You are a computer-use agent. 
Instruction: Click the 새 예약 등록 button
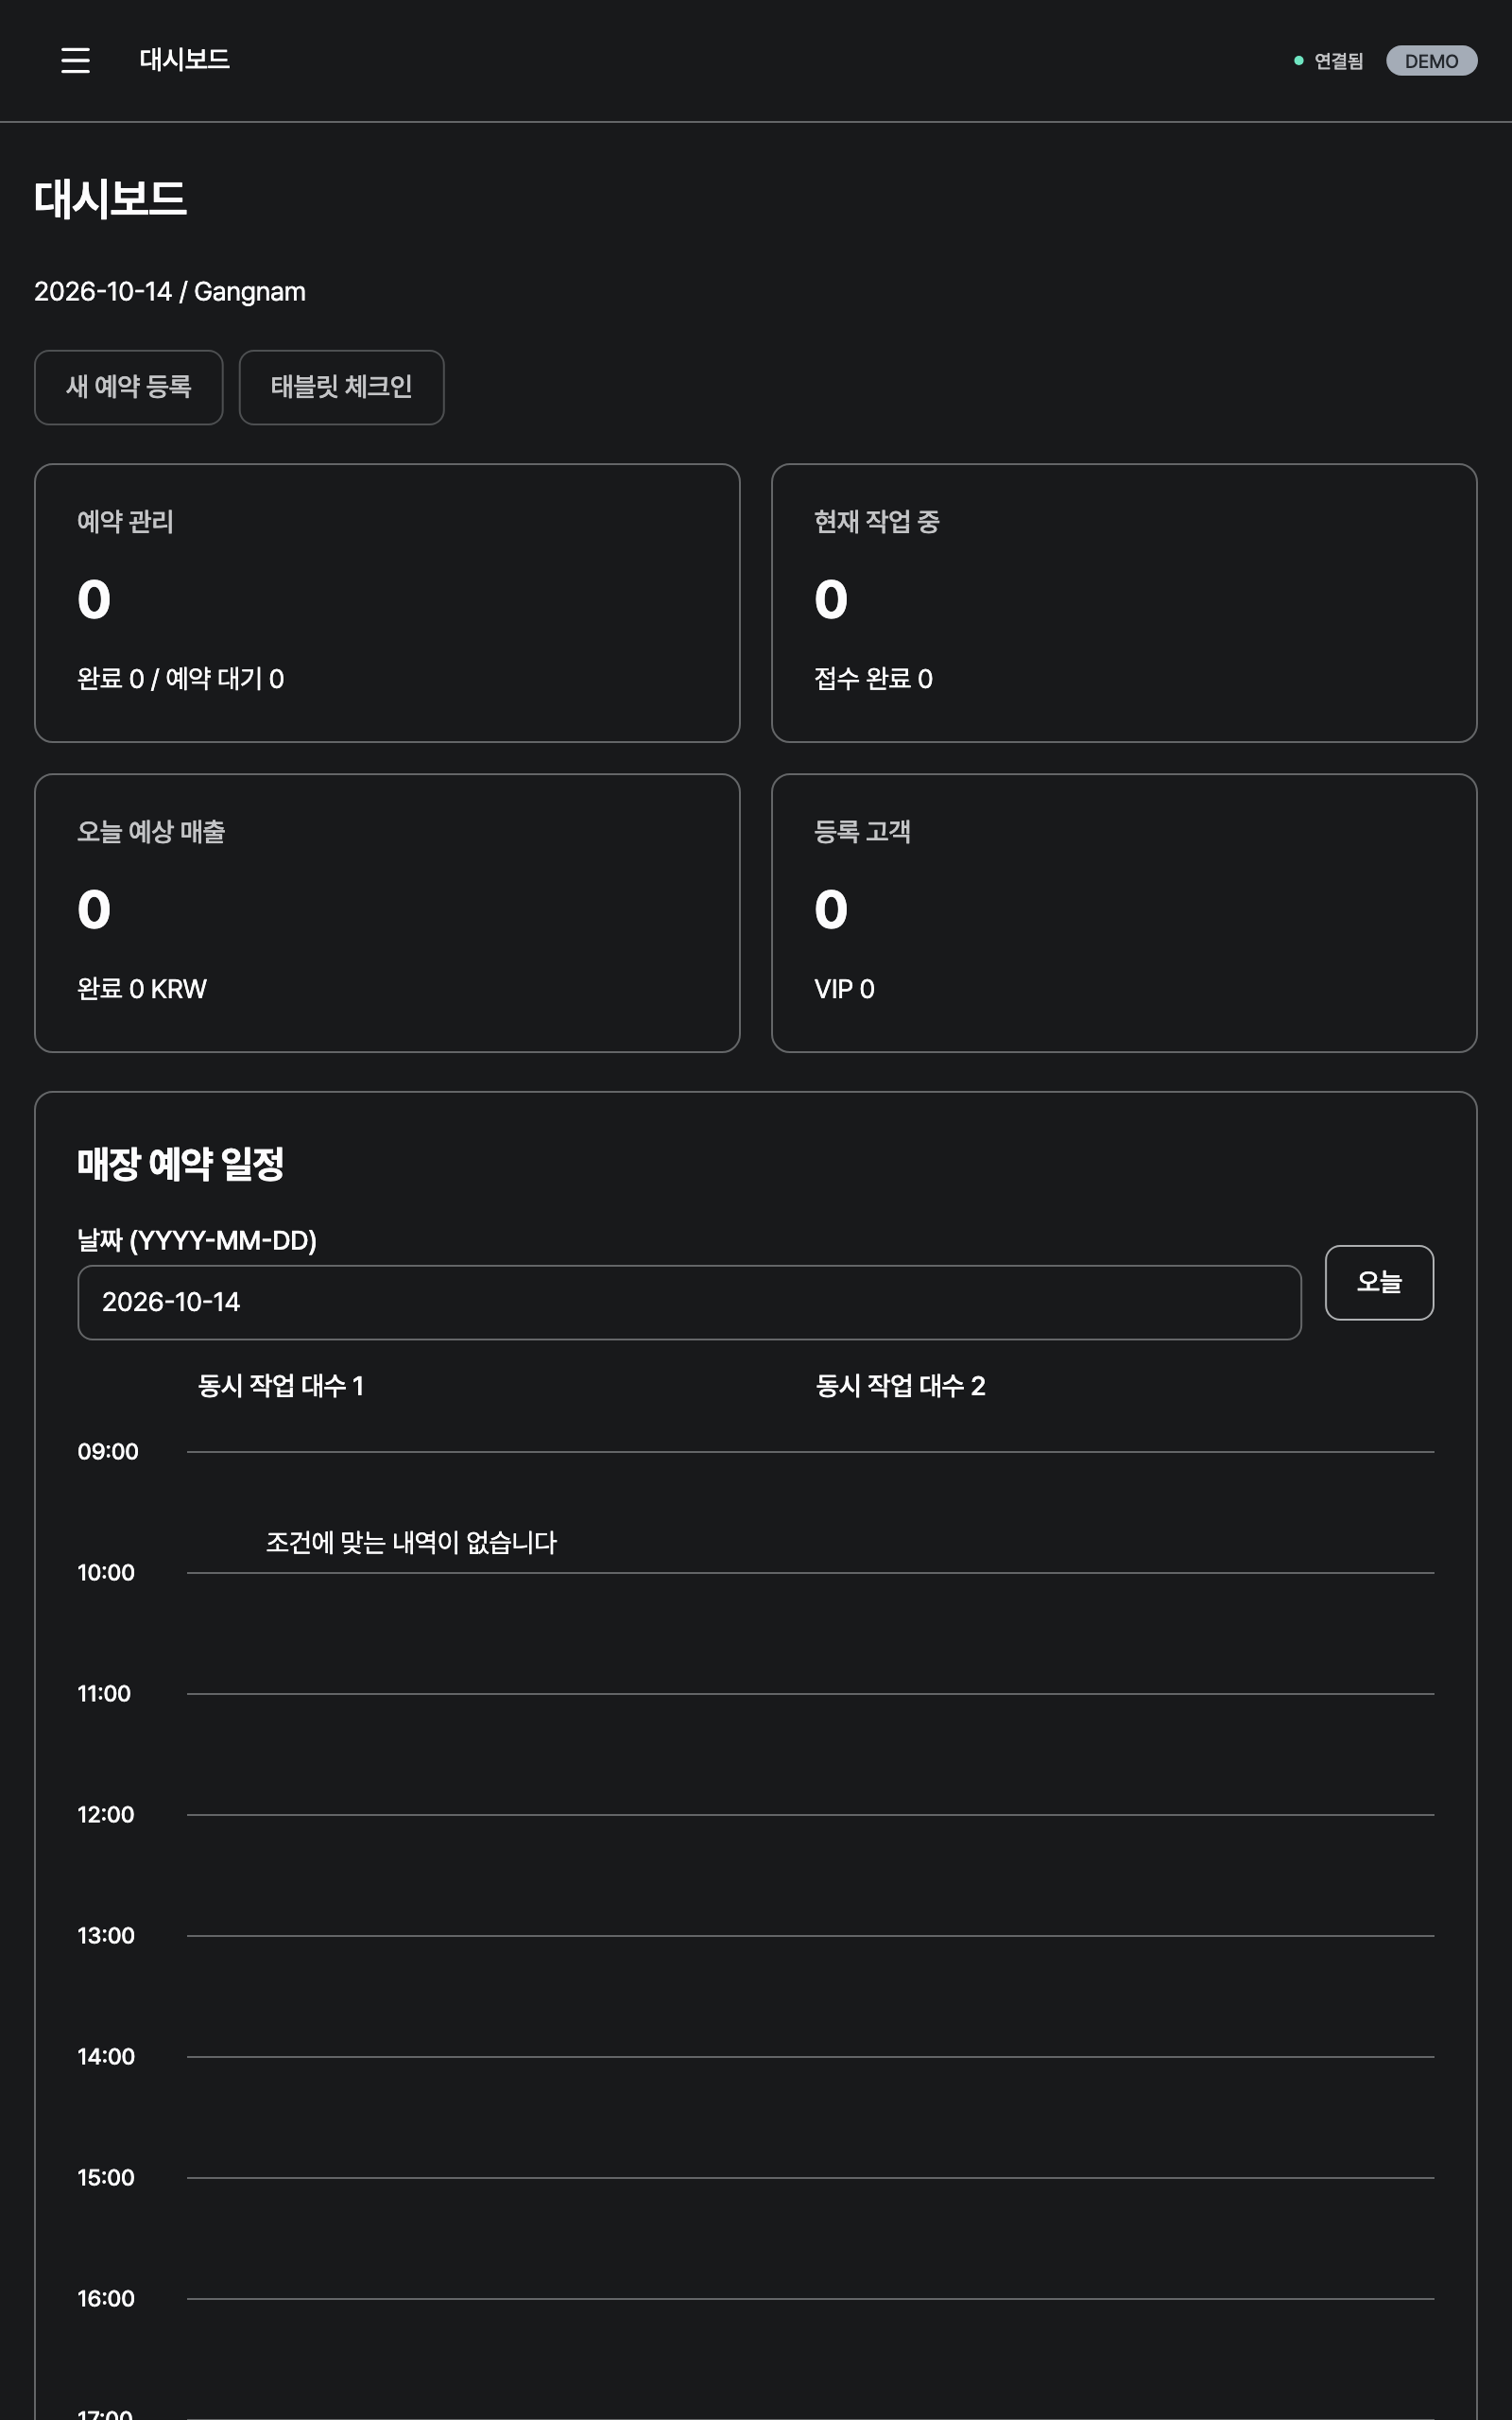(x=129, y=387)
